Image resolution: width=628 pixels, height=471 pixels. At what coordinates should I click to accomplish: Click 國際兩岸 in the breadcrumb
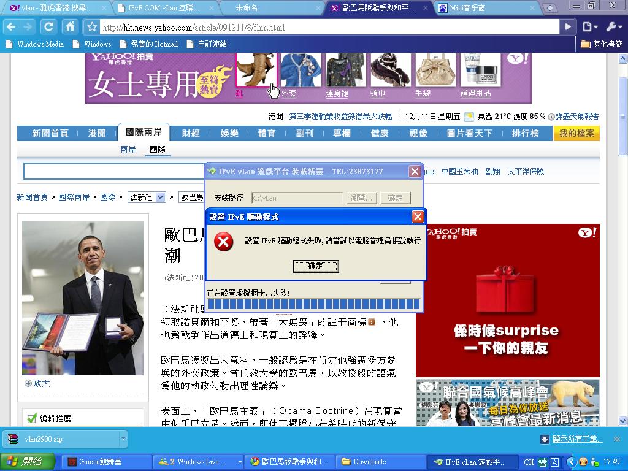(74, 197)
